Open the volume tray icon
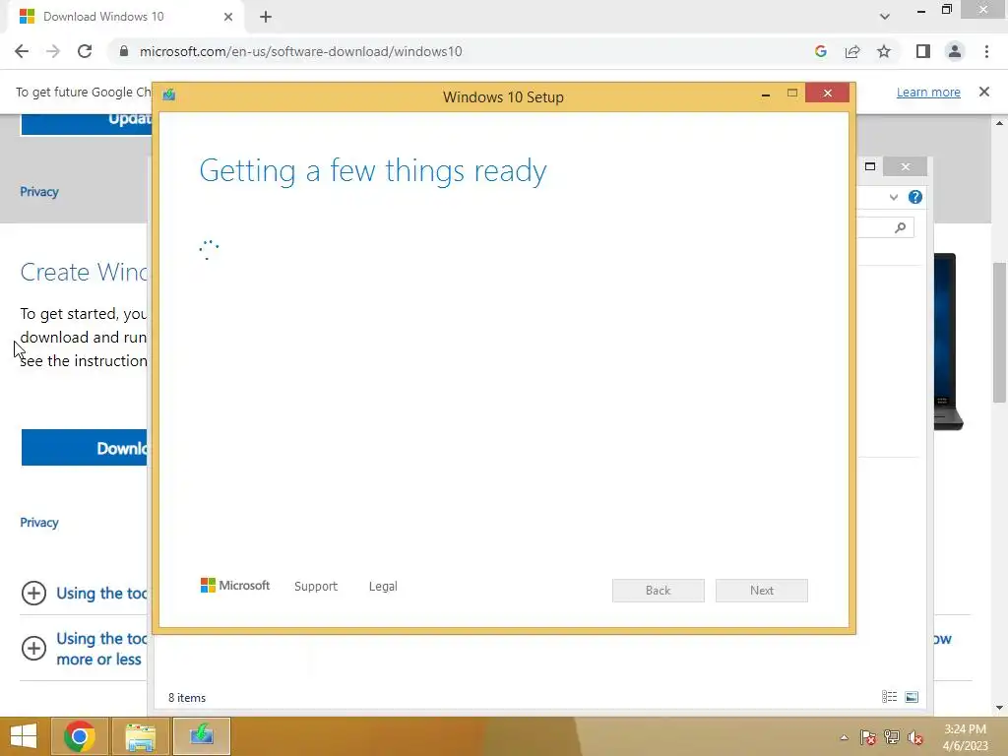 point(915,738)
